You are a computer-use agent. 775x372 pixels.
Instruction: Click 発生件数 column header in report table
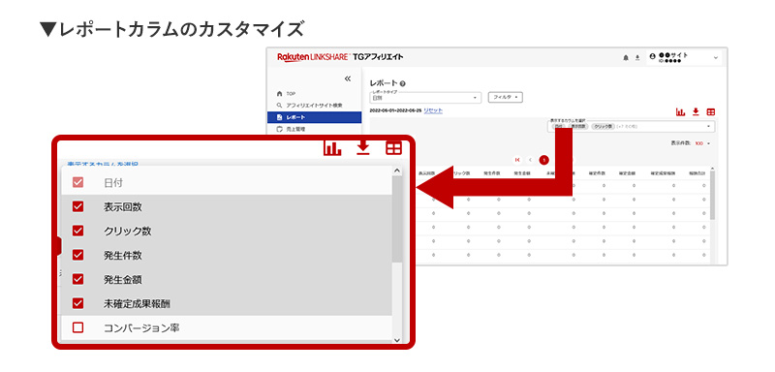492,174
